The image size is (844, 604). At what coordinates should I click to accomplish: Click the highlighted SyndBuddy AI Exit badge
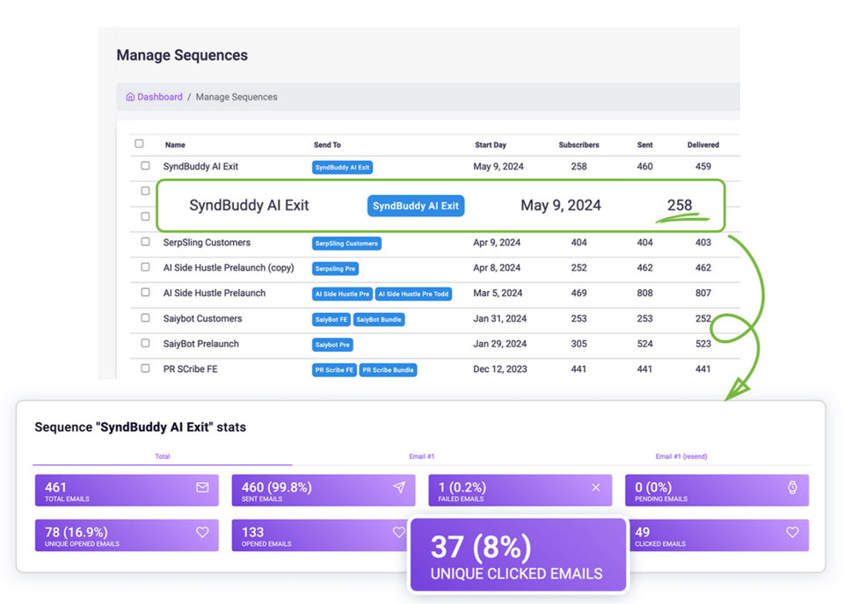tap(415, 206)
